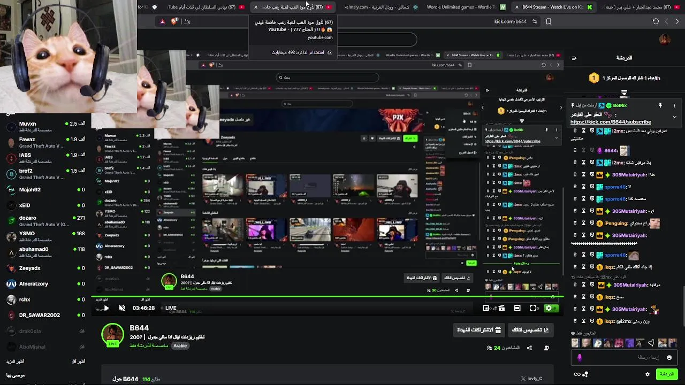Open YSMO channel in sidebar

tap(45, 236)
